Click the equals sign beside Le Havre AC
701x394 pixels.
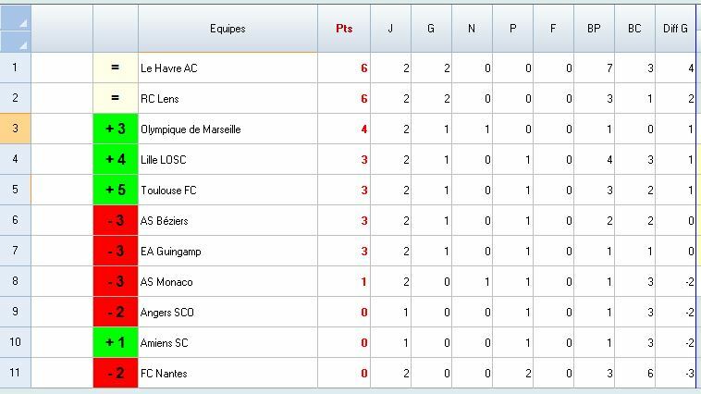[x=116, y=68]
